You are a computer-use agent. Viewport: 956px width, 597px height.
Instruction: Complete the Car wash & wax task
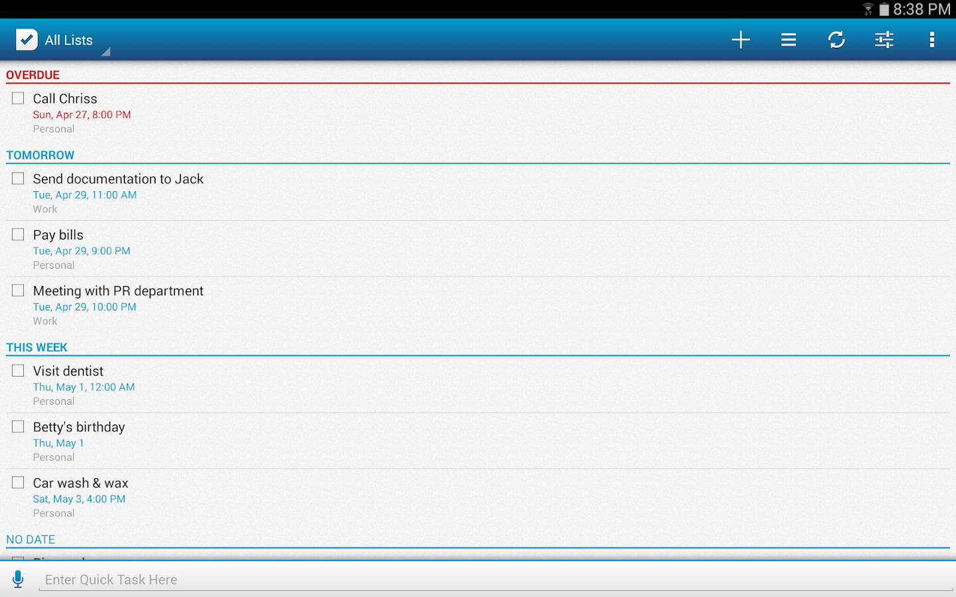tap(18, 483)
